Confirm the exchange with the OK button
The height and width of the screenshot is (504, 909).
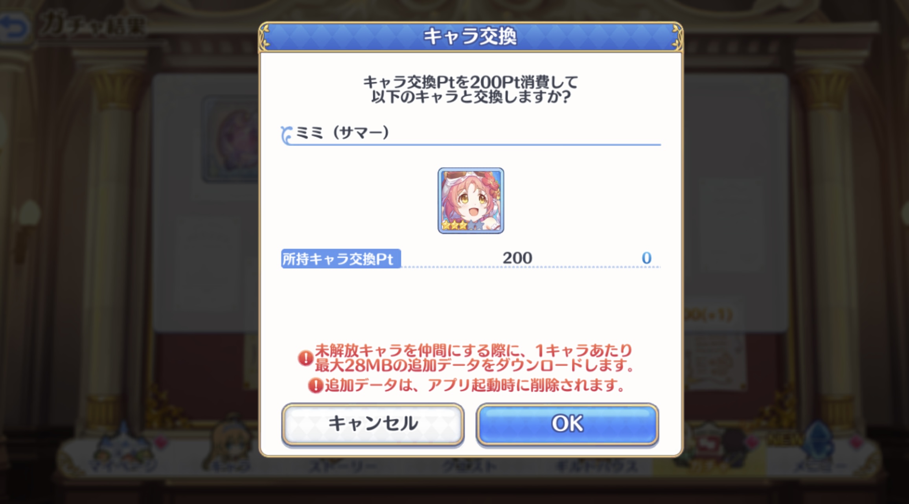pos(567,425)
